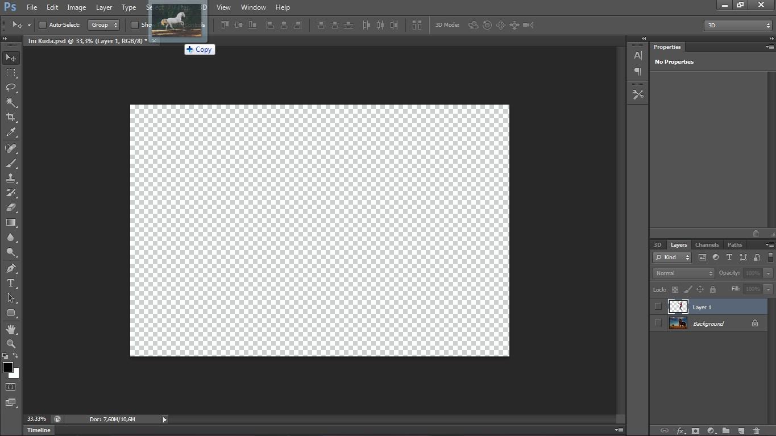Enable the Auto-Select checkbox
776x436 pixels.
[42, 25]
